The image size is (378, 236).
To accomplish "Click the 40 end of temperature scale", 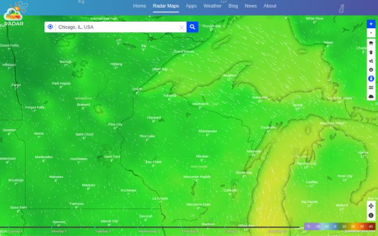I will [371, 227].
